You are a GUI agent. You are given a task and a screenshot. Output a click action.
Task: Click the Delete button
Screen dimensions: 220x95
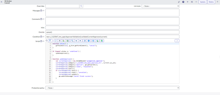click(211, 2)
